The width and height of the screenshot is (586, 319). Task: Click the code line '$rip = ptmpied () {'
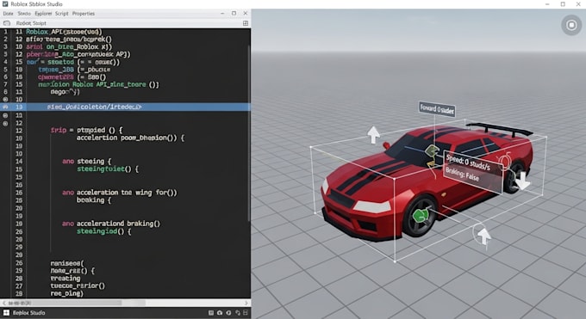(x=86, y=130)
